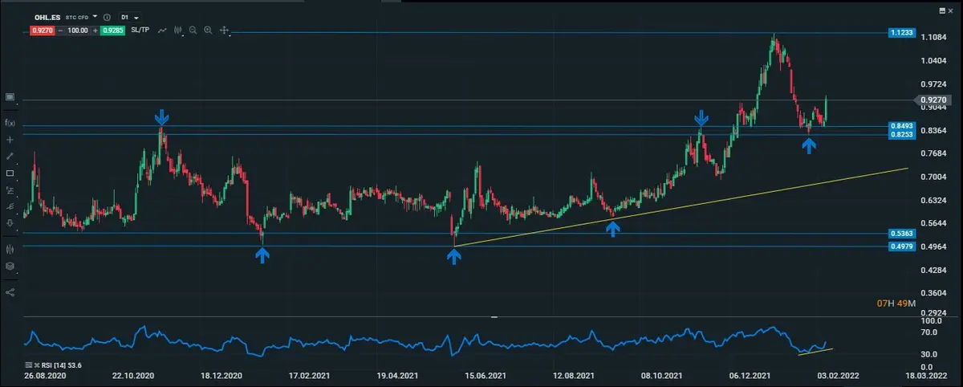Select the rectangle shape drawing tool
The image size is (963, 387).
[x=10, y=173]
